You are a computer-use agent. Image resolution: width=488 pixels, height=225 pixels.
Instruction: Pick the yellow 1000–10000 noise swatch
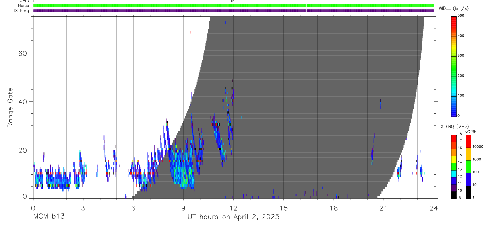click(468, 154)
